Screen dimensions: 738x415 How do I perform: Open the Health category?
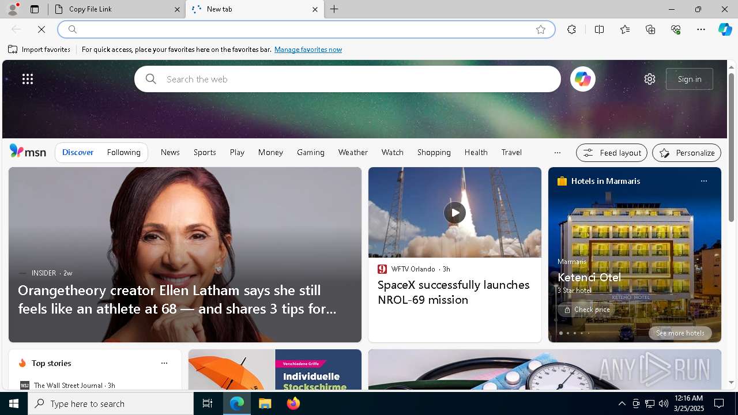[476, 152]
